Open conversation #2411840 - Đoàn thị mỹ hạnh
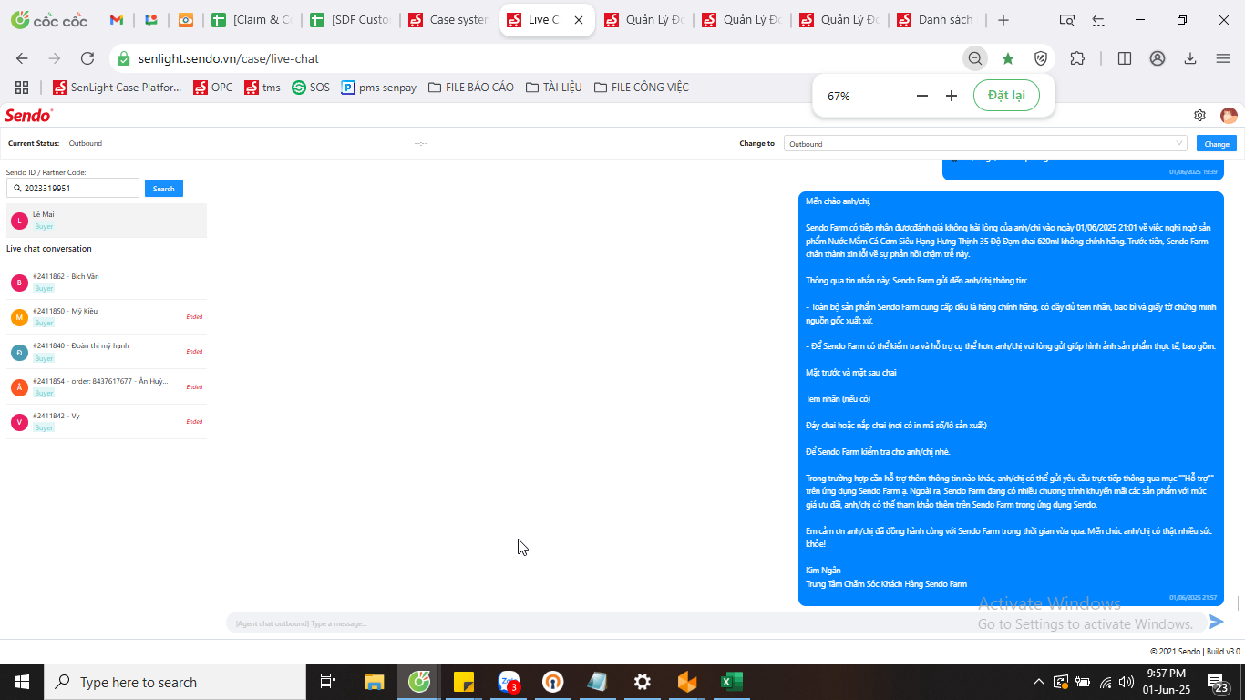This screenshot has width=1245, height=700. click(x=107, y=352)
